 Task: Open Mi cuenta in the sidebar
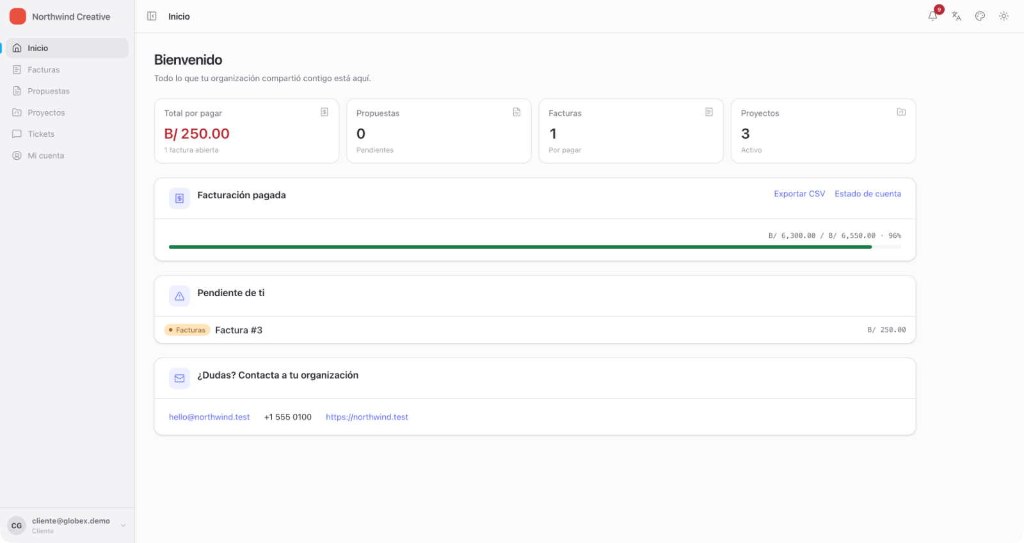tap(67, 155)
